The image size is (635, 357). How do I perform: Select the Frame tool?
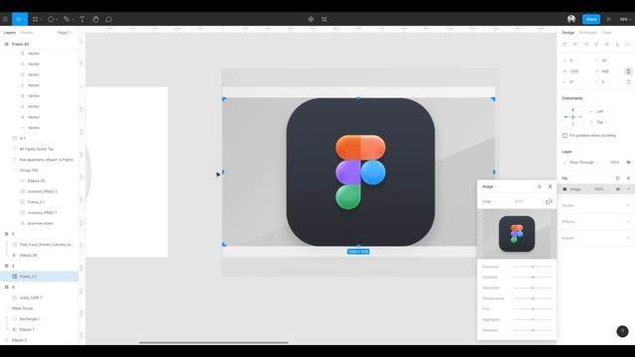pyautogui.click(x=36, y=19)
